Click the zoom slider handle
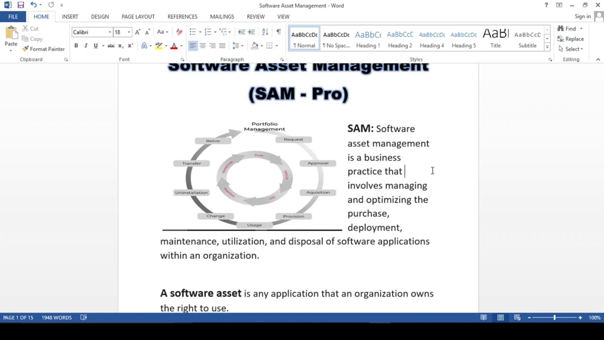The image size is (604, 340). coord(554,317)
